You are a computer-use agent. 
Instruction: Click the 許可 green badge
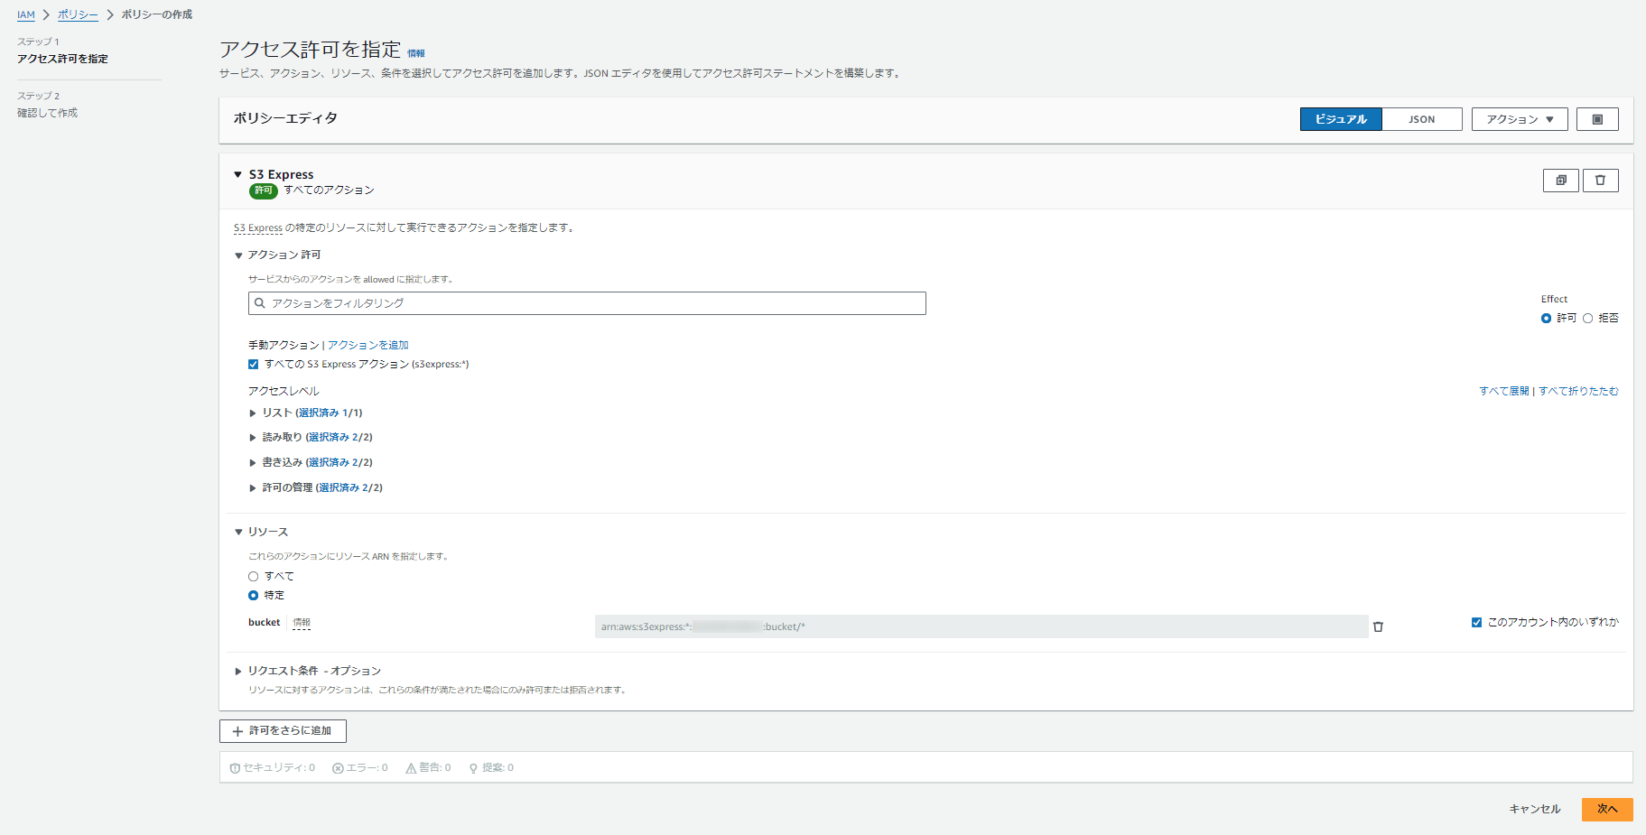264,190
